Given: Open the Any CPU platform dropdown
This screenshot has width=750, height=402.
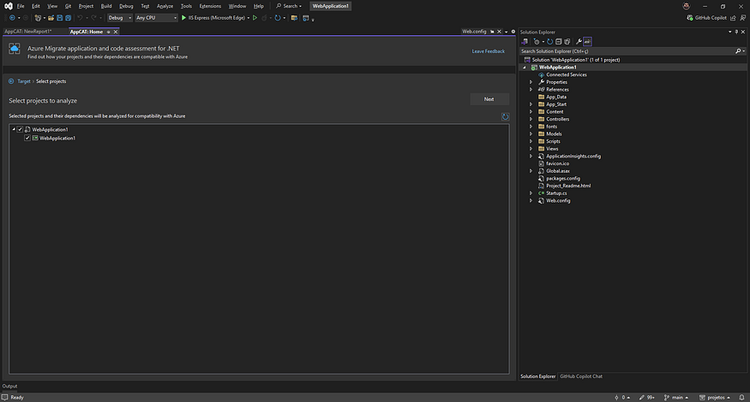Looking at the screenshot, I should (155, 17).
